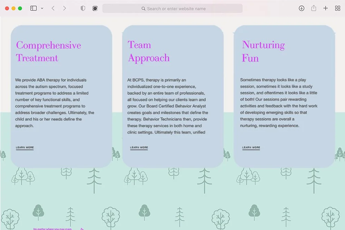Select the Comprehensive Treatment heading
The image size is (345, 230).
click(x=49, y=51)
